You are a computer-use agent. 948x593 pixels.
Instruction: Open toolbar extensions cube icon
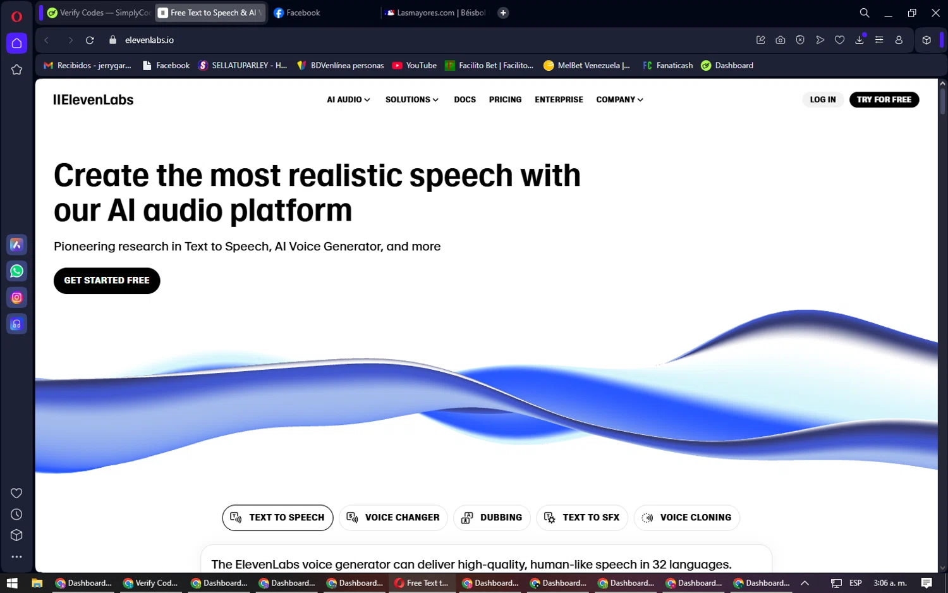click(927, 40)
